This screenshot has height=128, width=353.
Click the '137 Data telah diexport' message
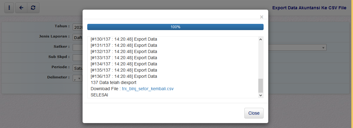113,83
